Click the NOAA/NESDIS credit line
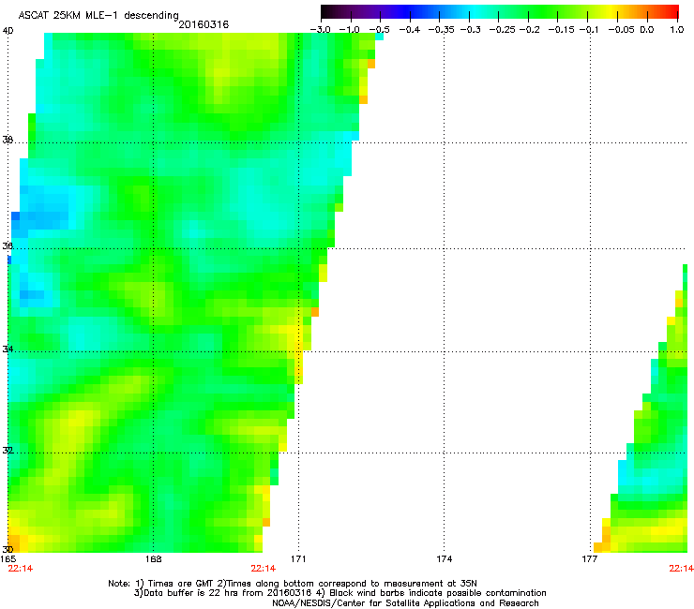Image resolution: width=694 pixels, height=609 pixels. click(405, 603)
